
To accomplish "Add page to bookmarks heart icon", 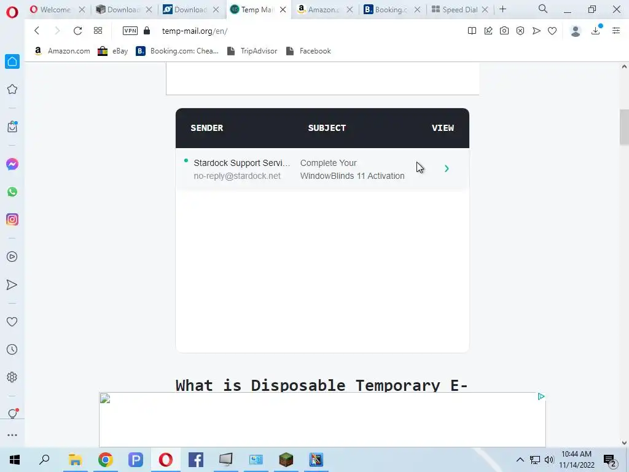I will click(552, 31).
